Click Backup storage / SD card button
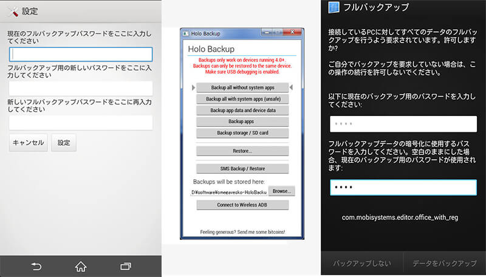The width and height of the screenshot is (486, 277). (x=242, y=133)
